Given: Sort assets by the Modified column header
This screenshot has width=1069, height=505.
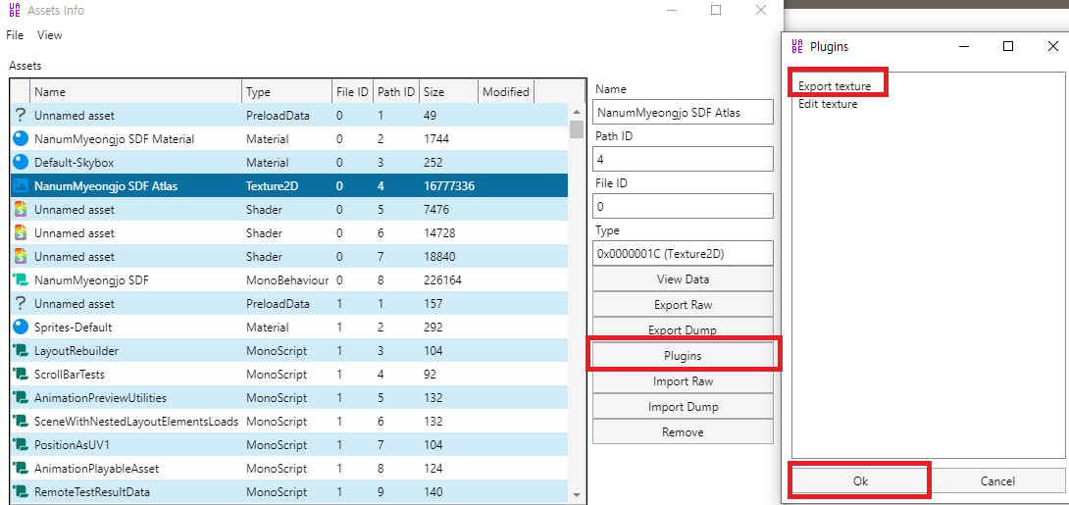Looking at the screenshot, I should pyautogui.click(x=505, y=92).
